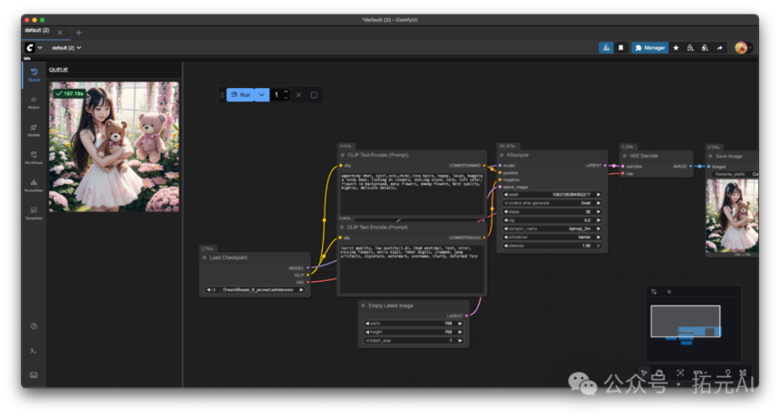Screen dimensions: 780x416
Task: Click the bottom keyboard-shortcuts icon in sidebar
Action: point(34,374)
